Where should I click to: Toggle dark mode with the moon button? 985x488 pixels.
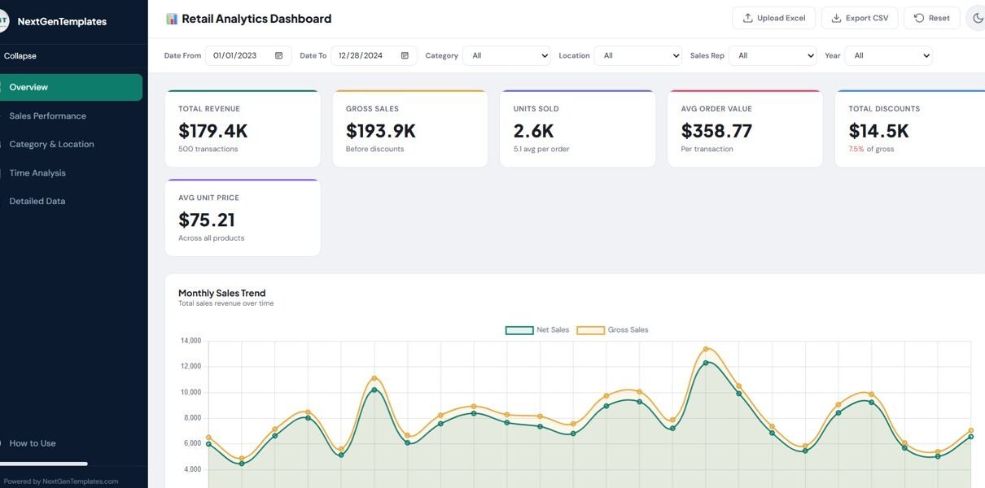[977, 18]
